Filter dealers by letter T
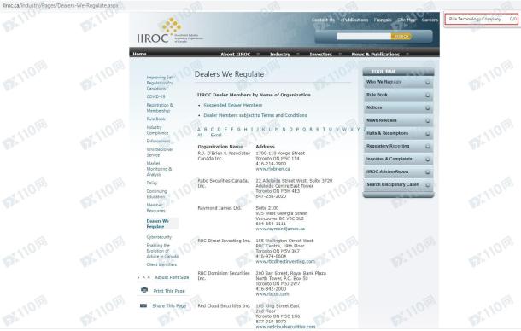This screenshot has width=521, height=331. point(324,130)
